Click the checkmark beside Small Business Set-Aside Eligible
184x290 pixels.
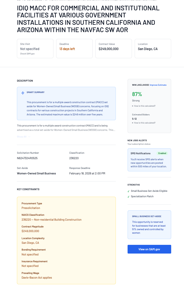pos(128,191)
